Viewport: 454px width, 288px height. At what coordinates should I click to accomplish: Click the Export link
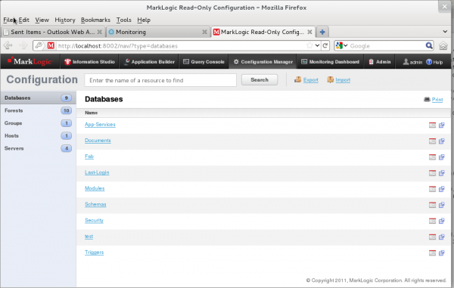coord(311,80)
